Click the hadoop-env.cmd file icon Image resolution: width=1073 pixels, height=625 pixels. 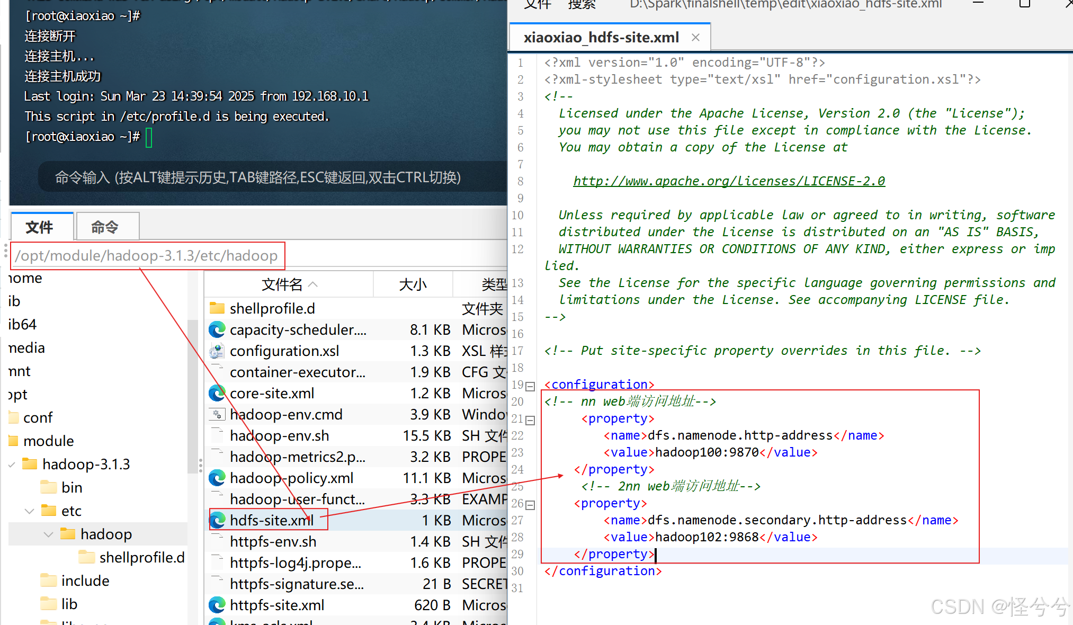217,415
